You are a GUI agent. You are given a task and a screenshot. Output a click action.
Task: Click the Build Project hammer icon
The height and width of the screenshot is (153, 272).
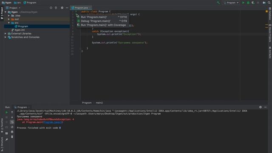tap(218, 3)
